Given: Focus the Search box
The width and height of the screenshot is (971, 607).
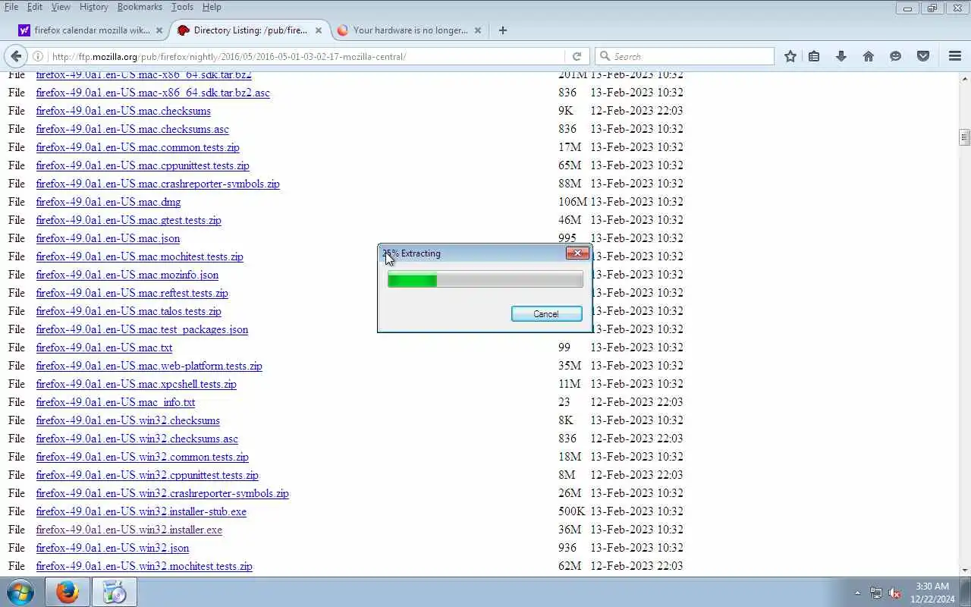Looking at the screenshot, I should pyautogui.click(x=684, y=56).
